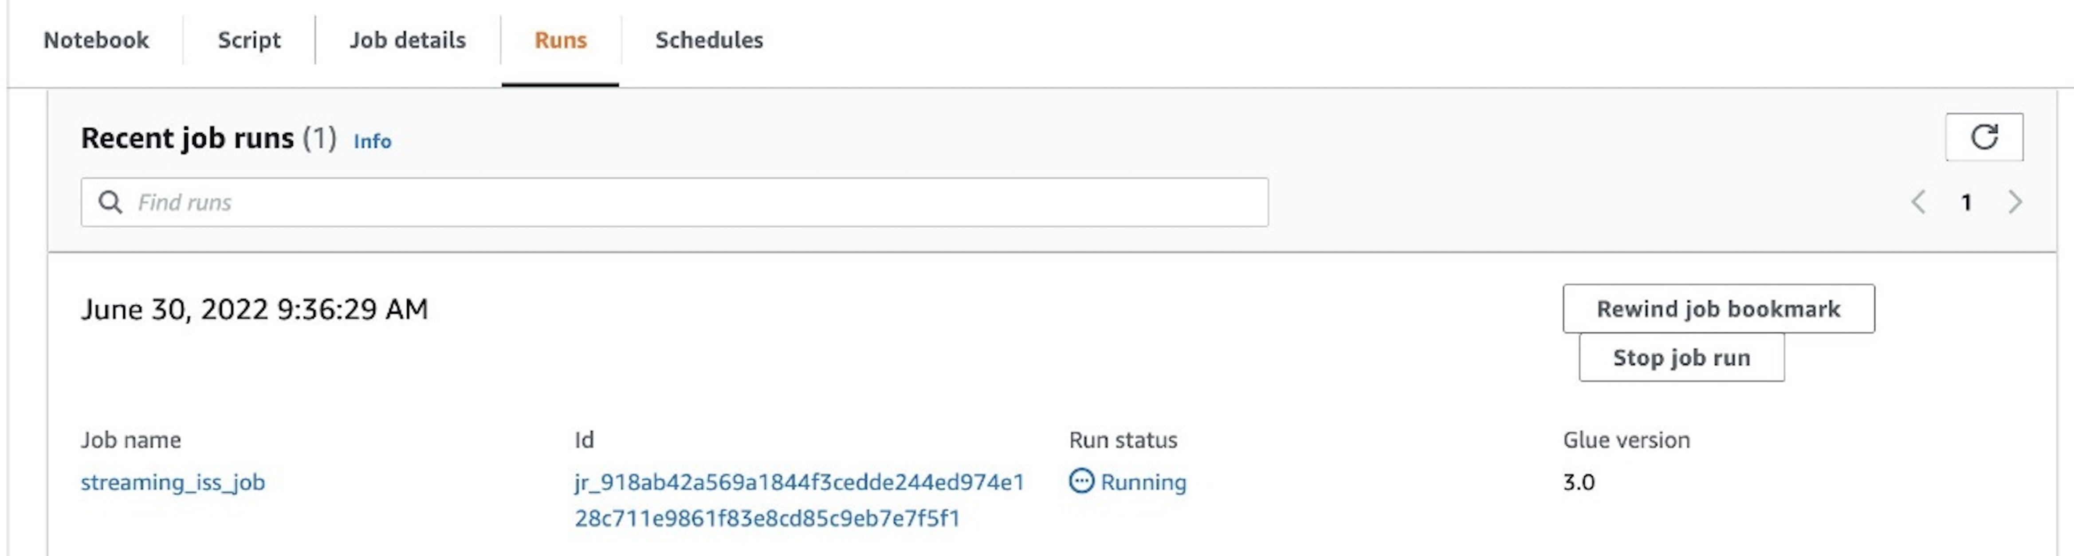Viewport: 2074px width, 556px height.
Task: Click the Recent job runs heading
Action: pyautogui.click(x=208, y=138)
